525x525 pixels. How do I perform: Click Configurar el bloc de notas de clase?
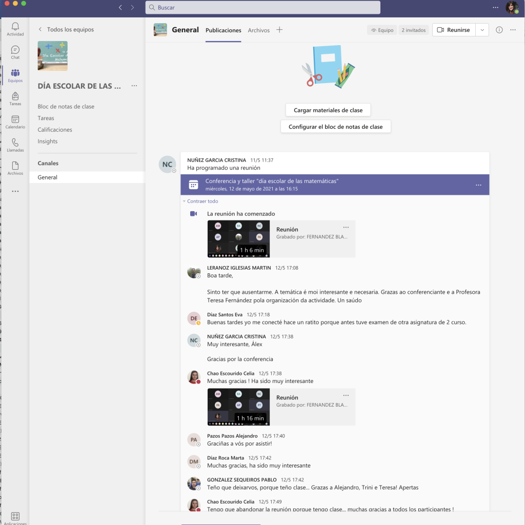point(335,127)
